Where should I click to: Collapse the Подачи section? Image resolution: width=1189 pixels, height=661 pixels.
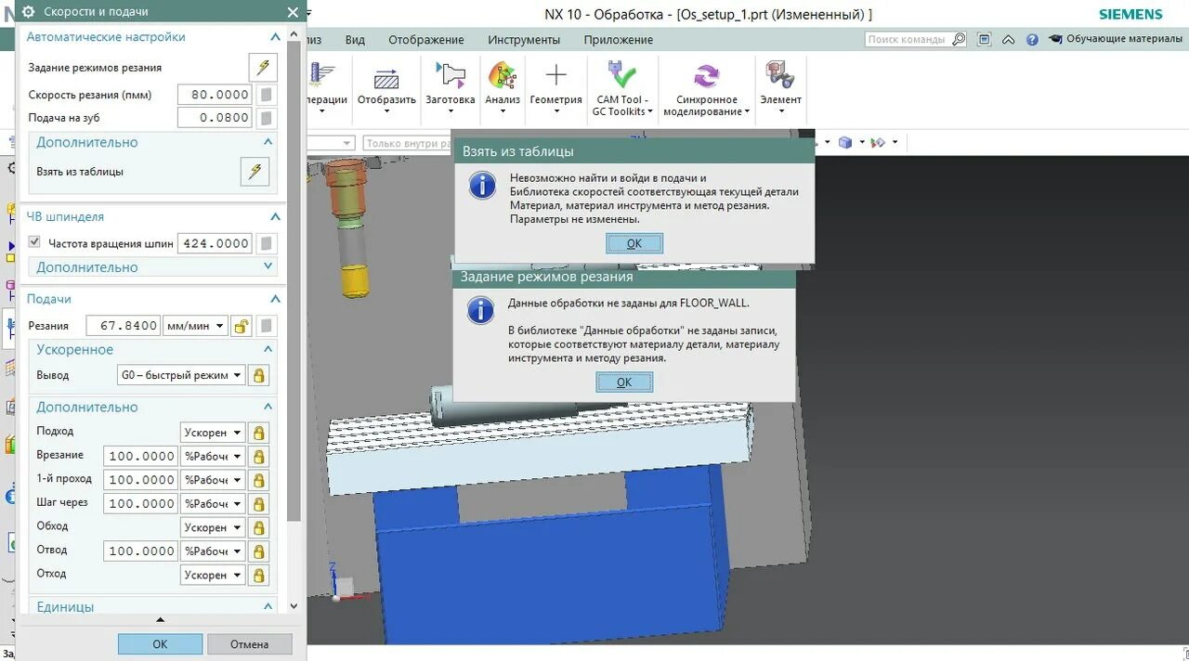[275, 299]
